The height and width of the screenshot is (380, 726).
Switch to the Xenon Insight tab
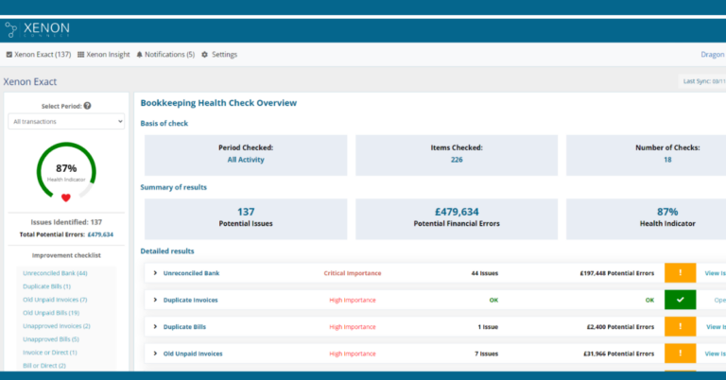[104, 55]
